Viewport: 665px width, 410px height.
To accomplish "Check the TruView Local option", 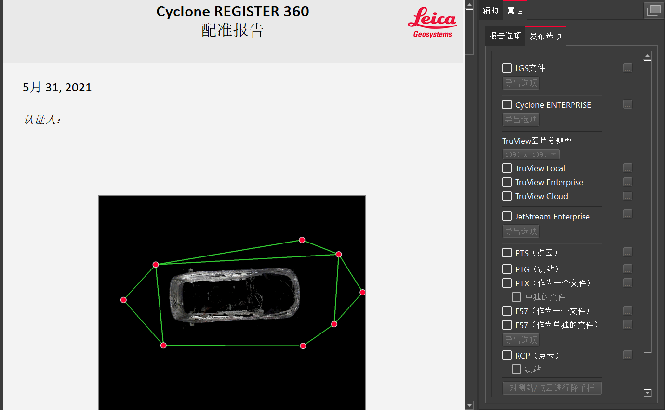I will [x=507, y=168].
